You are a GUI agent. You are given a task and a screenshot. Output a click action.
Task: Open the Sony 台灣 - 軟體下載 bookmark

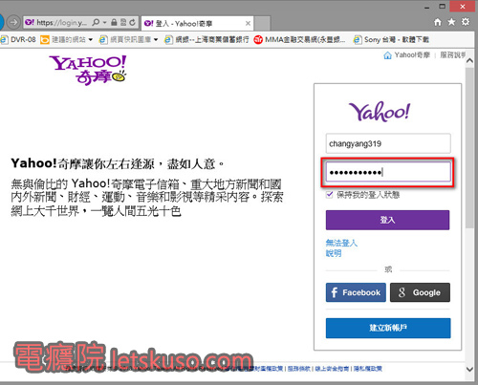tap(397, 40)
